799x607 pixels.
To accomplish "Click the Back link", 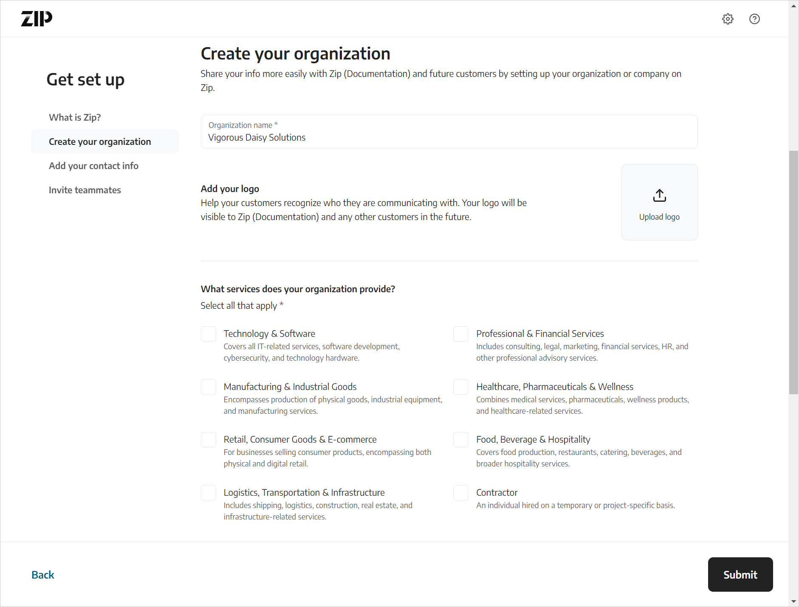I will click(42, 574).
